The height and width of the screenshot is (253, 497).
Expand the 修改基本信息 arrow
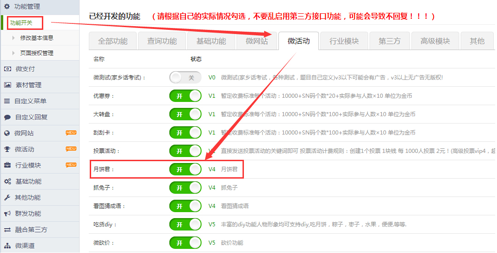[x=14, y=38]
